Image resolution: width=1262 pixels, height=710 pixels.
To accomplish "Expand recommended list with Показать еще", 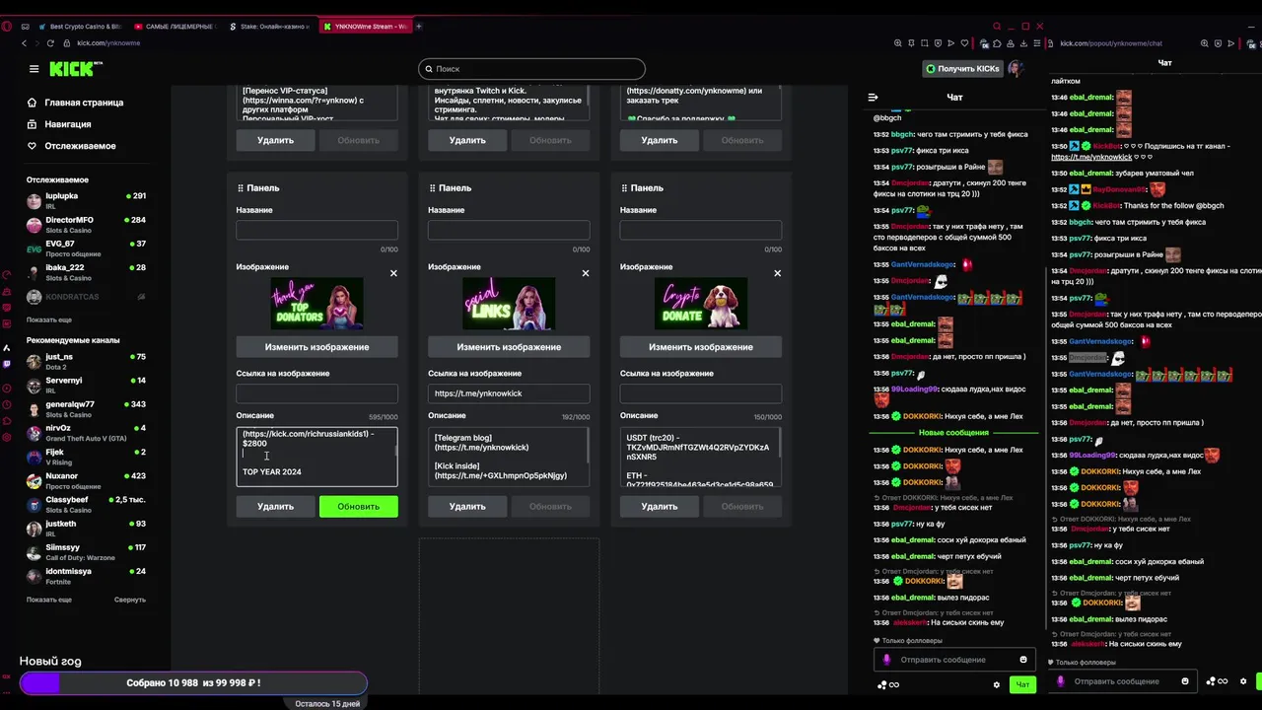I will (49, 600).
